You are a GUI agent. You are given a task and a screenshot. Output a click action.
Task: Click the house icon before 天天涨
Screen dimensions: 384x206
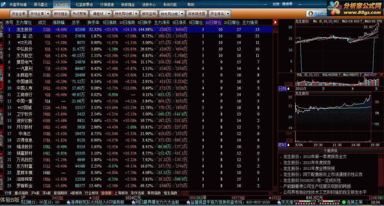(279, 202)
